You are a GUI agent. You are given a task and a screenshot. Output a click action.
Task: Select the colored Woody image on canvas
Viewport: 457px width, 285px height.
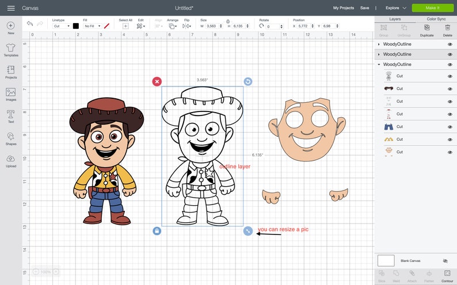(106, 161)
